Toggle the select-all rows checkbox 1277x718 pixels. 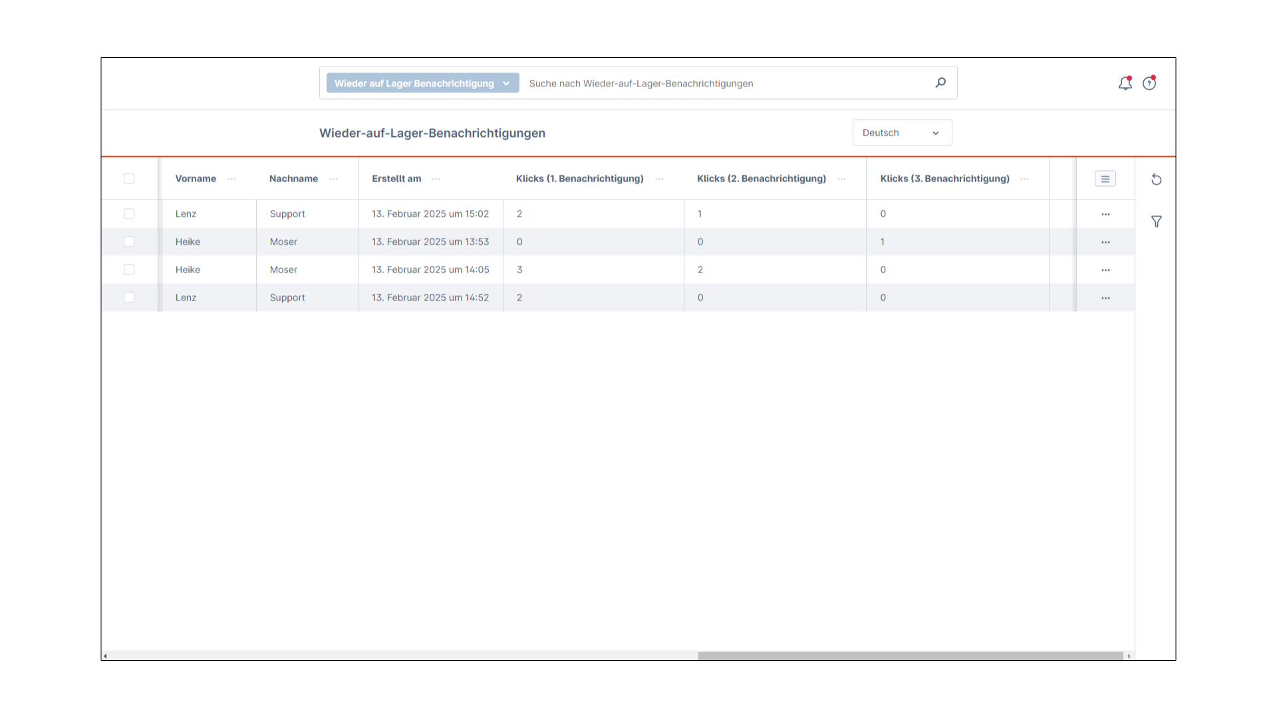coord(129,179)
